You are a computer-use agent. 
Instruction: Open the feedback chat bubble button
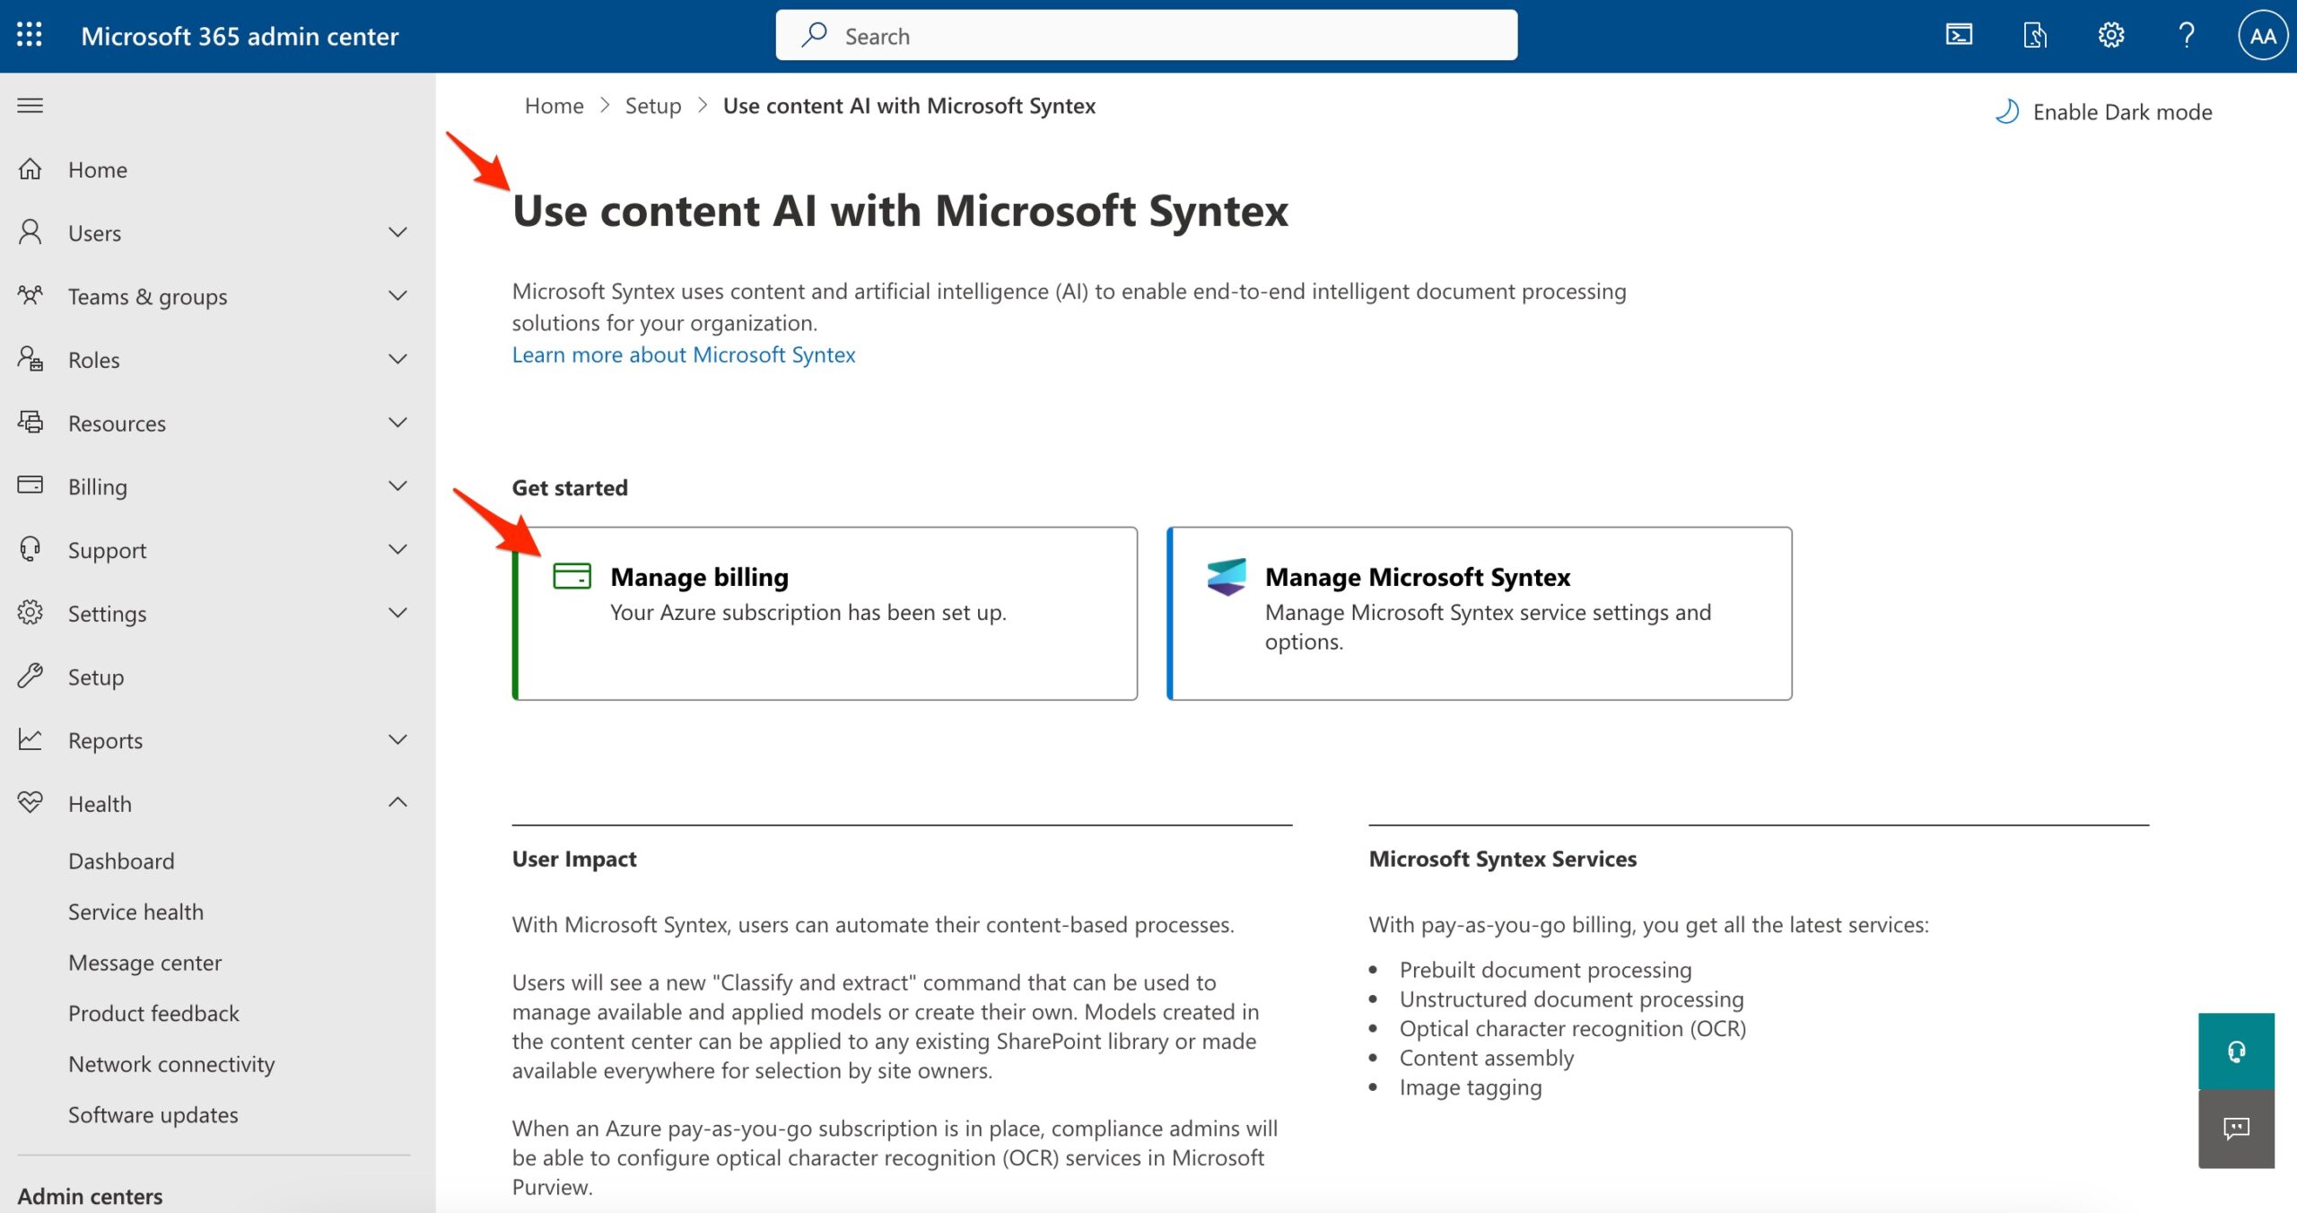click(2236, 1128)
